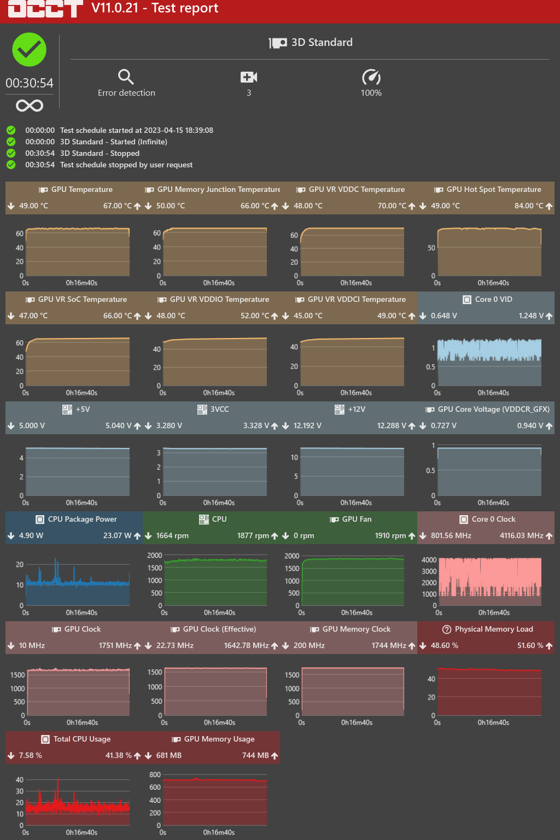Viewport: 560px width, 840px height.
Task: Click the down arrow by GPU Temperature 49.00 °C
Action: (11, 206)
